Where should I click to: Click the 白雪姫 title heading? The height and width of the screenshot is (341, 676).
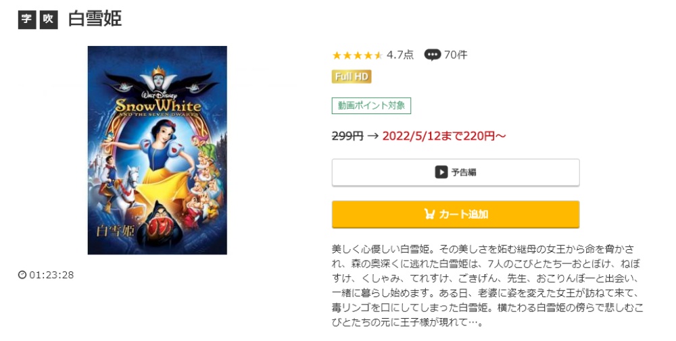tap(95, 19)
